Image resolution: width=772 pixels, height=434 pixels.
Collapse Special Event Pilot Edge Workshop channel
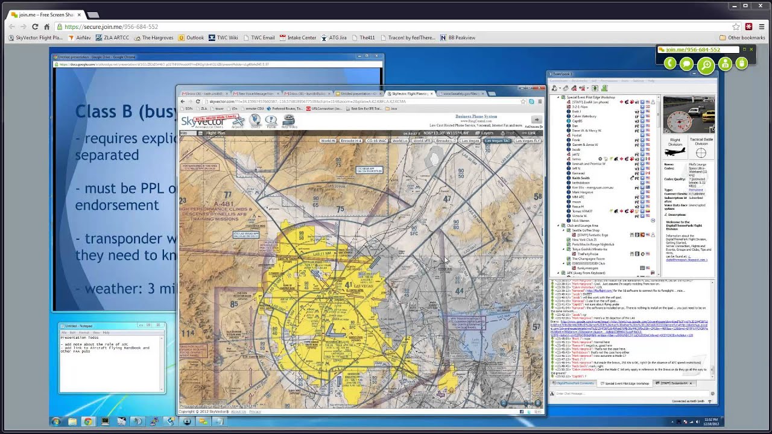click(558, 97)
